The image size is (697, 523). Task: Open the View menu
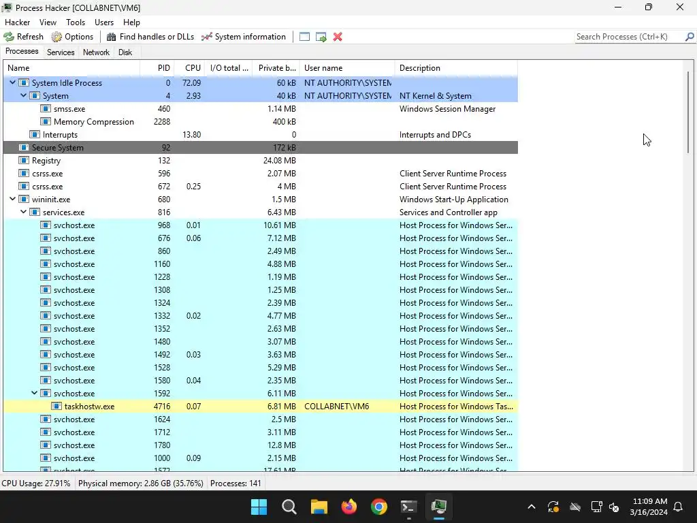48,22
